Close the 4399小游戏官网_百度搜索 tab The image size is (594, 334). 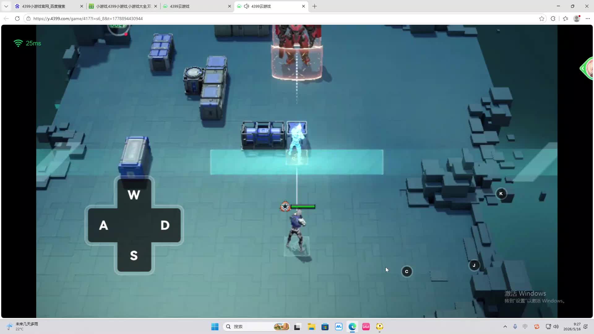(x=82, y=6)
